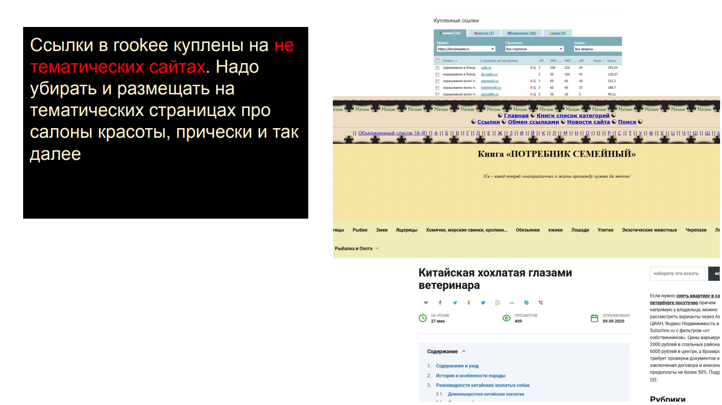Switch to the Новости (7) tab
This screenshot has height=405, width=722.
point(484,33)
